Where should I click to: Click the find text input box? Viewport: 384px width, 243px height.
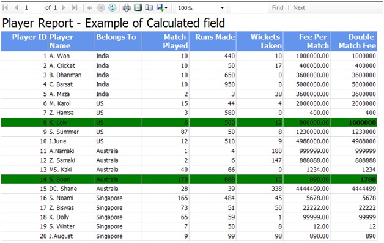coord(249,8)
